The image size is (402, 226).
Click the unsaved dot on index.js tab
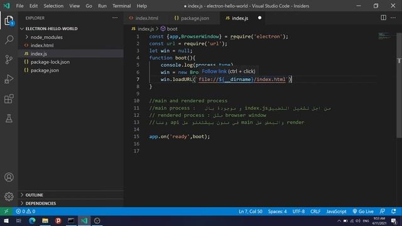259,18
